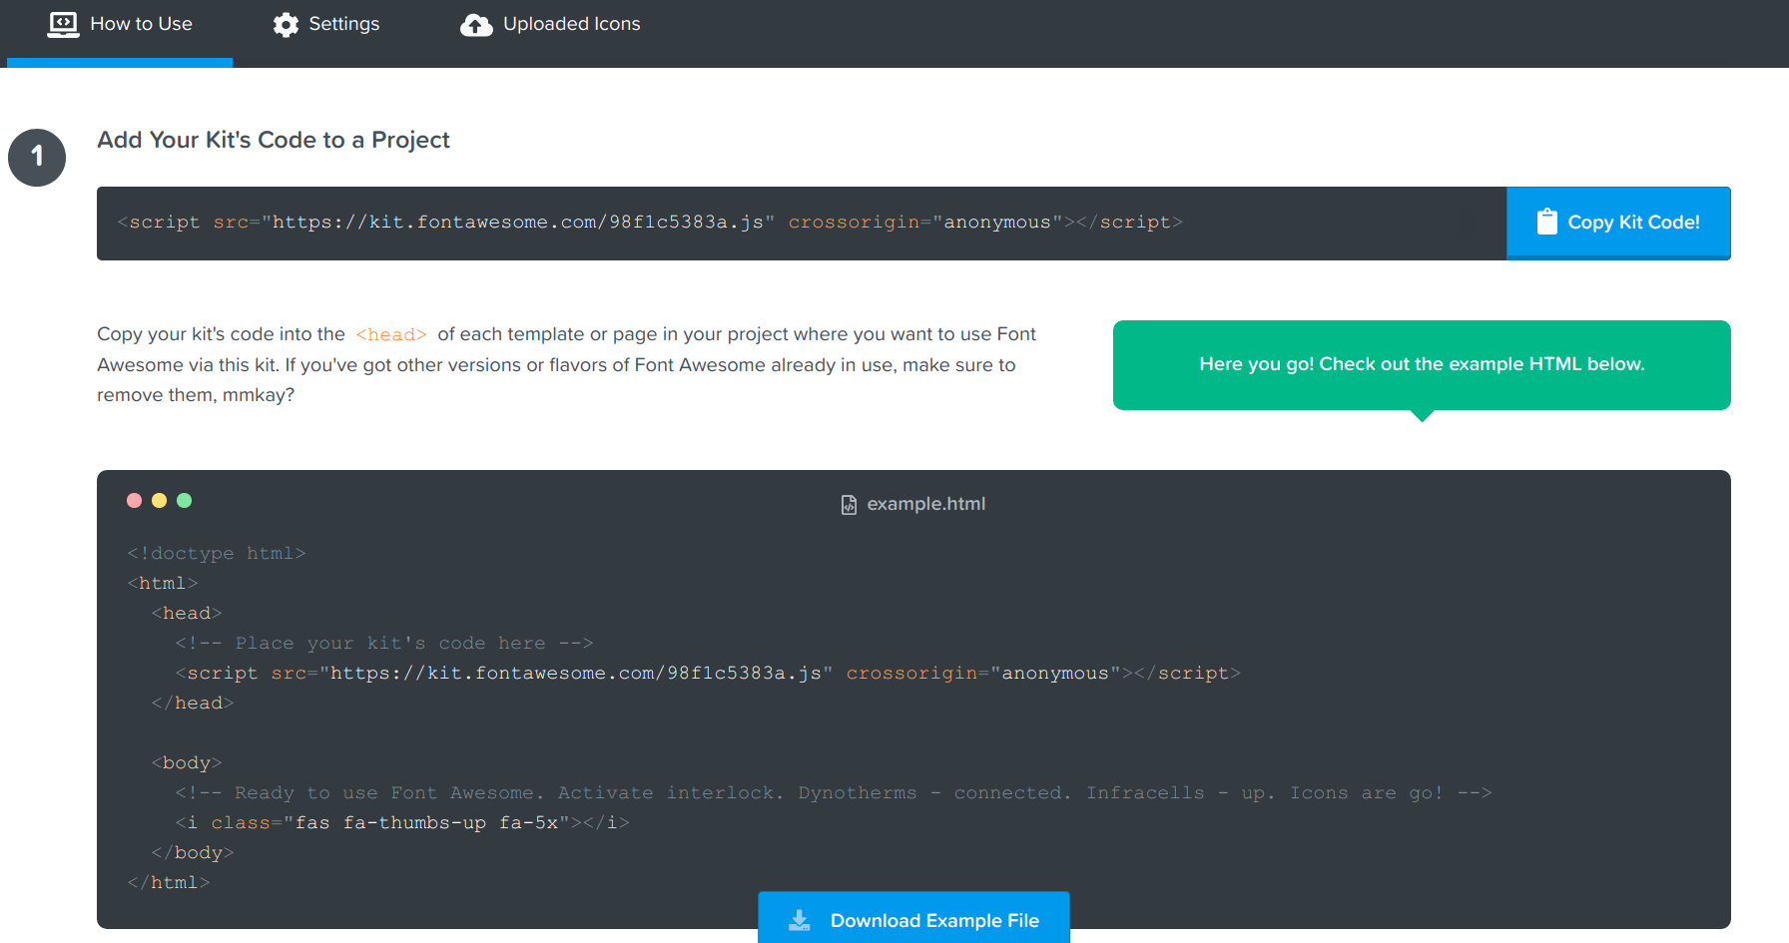The width and height of the screenshot is (1789, 943).
Task: Click 'Add Your Kit's Code to a Project' heading
Action: [274, 140]
